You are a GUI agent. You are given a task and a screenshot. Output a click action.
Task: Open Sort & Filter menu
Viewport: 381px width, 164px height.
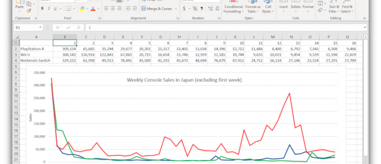[x=334, y=7]
